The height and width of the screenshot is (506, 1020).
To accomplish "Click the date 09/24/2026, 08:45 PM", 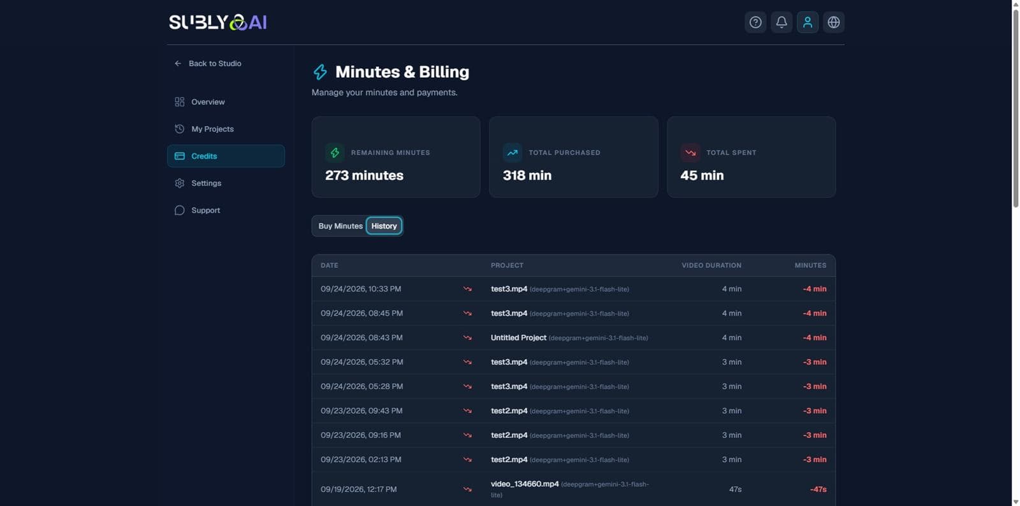I will pyautogui.click(x=361, y=313).
